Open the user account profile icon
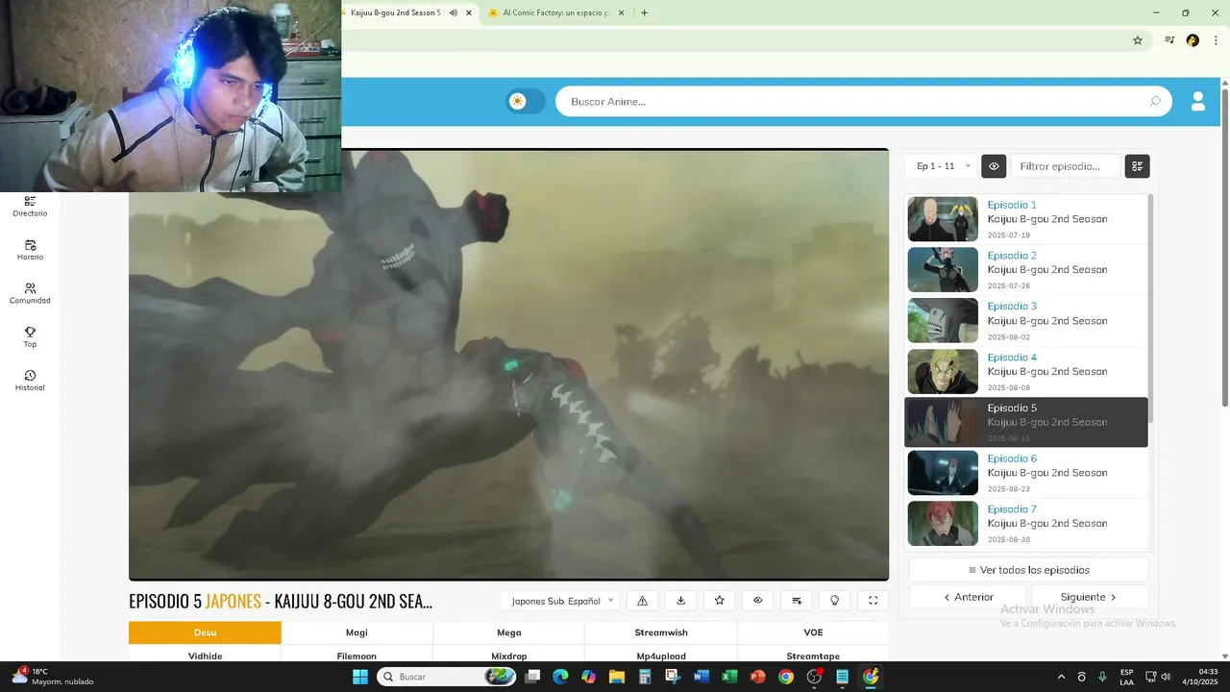Image resolution: width=1230 pixels, height=692 pixels. 1197,101
